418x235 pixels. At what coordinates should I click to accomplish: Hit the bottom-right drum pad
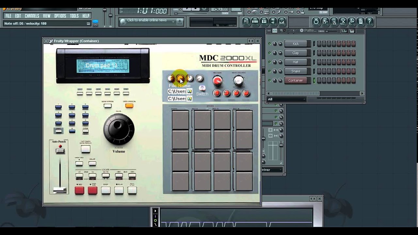tap(244, 181)
